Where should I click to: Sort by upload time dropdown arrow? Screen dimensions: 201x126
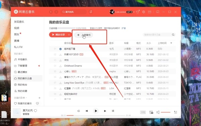[171, 43]
